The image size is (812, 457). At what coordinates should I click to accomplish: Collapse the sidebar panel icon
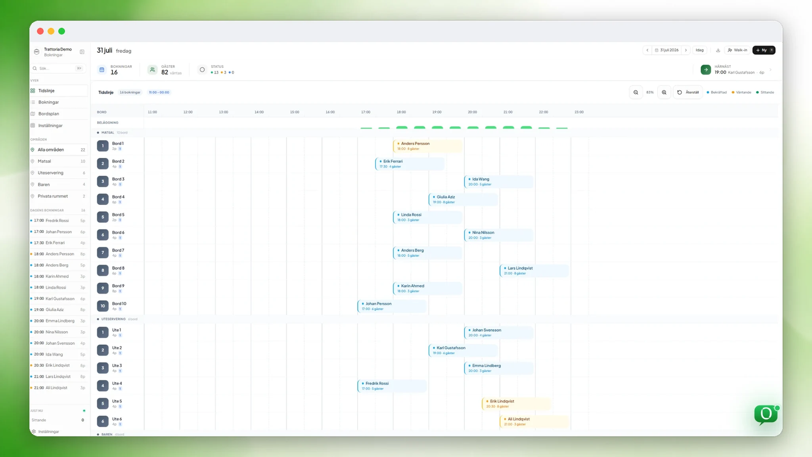(82, 52)
